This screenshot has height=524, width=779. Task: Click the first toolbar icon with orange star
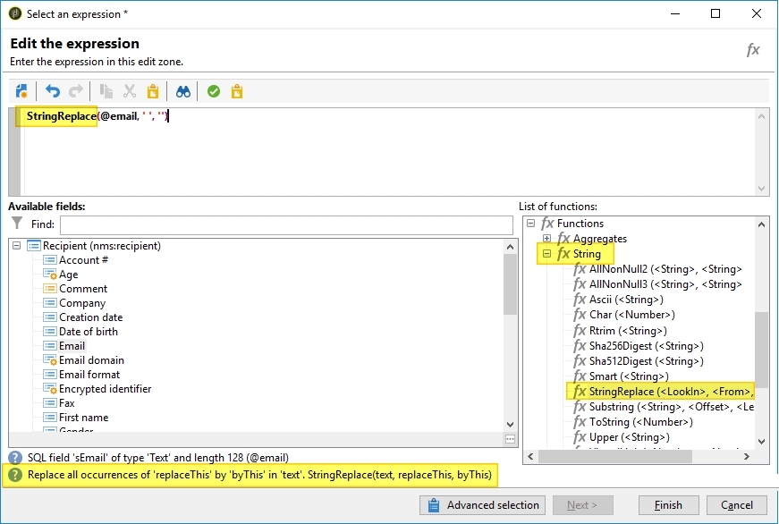tap(22, 91)
